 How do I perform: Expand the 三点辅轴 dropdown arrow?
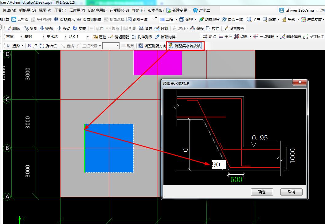[277, 36]
